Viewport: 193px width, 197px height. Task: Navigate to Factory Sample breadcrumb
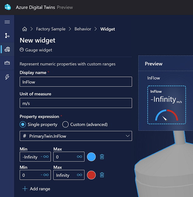pos(51,29)
